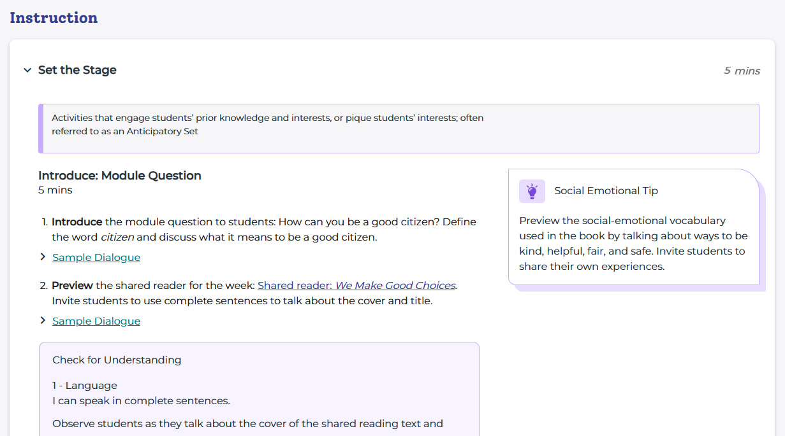Click the bold word Introduce in step 1

click(x=77, y=222)
